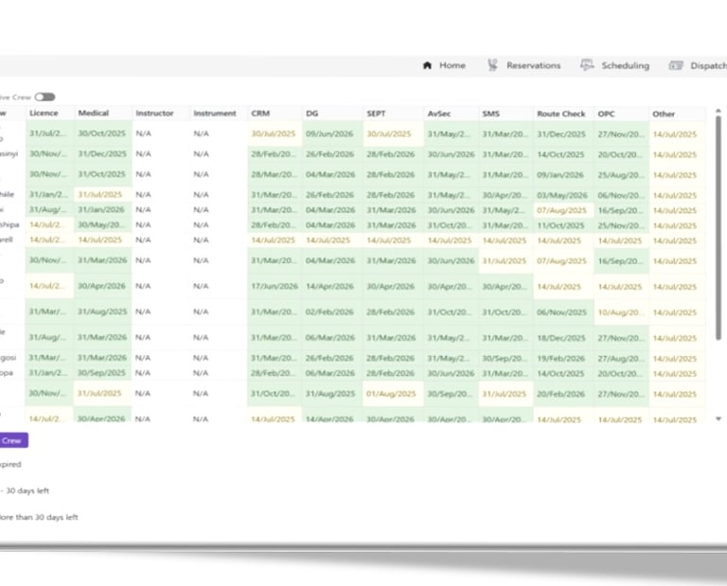The width and height of the screenshot is (727, 586).
Task: Open Reservations via its seat icon
Action: coord(492,65)
